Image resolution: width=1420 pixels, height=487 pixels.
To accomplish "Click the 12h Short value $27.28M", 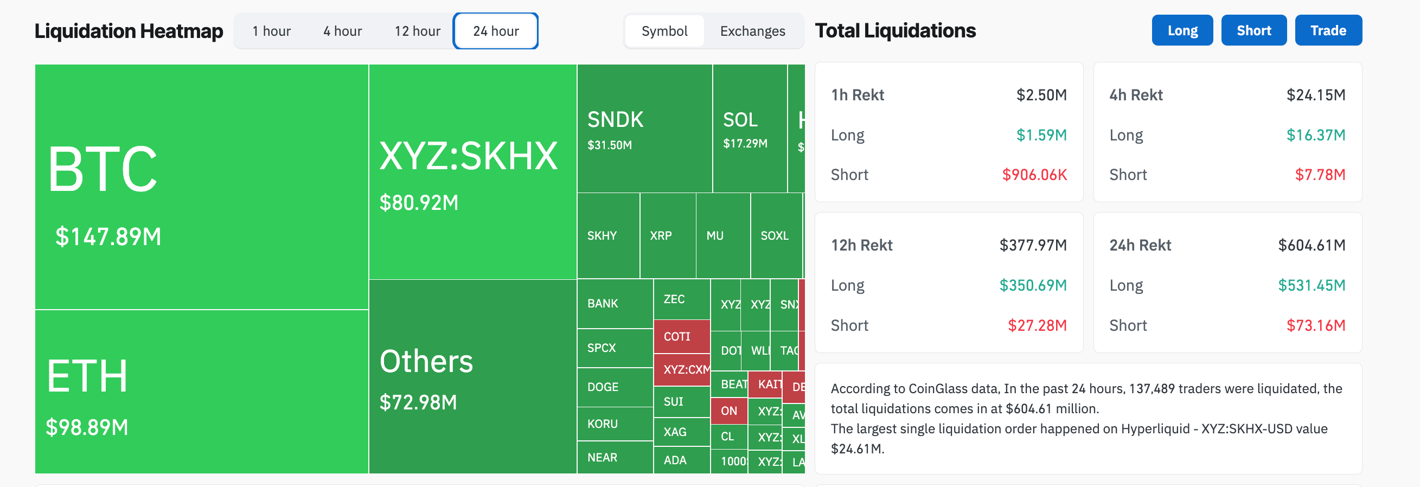I will pos(1037,325).
